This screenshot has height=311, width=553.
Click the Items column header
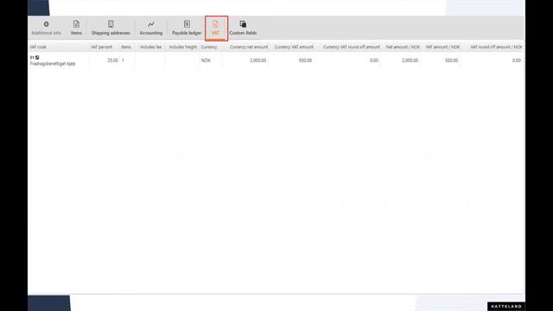[126, 47]
